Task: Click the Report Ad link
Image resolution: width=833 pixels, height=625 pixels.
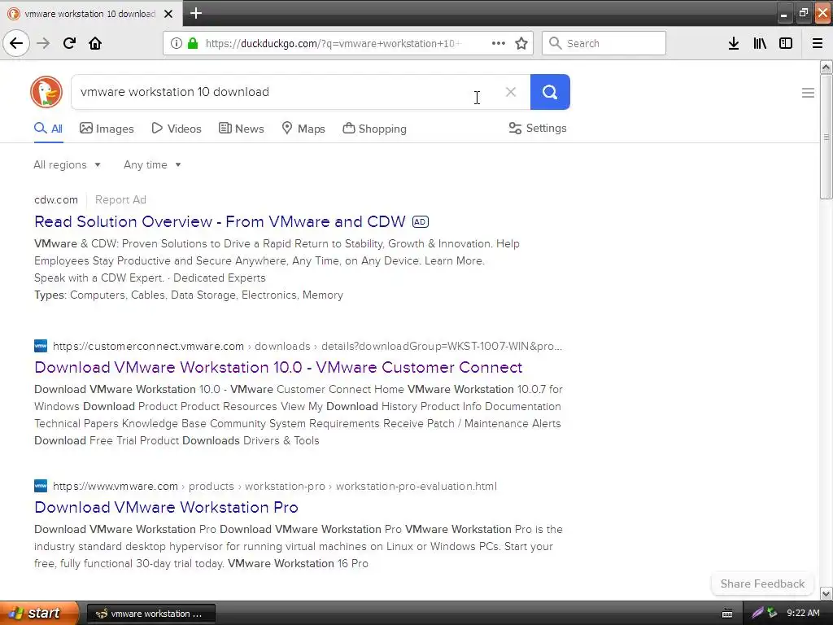Action: 120,200
